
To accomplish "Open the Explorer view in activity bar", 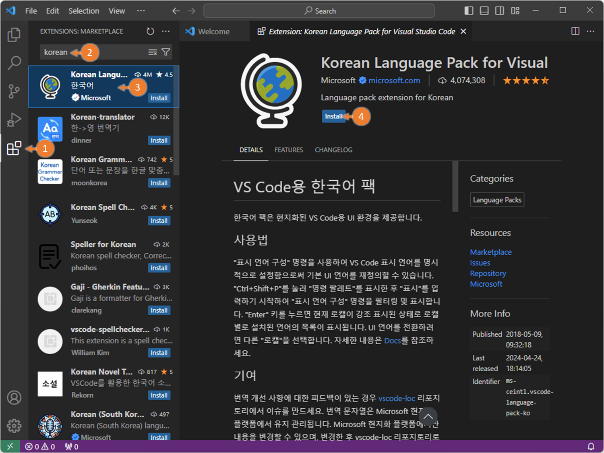I will point(14,35).
